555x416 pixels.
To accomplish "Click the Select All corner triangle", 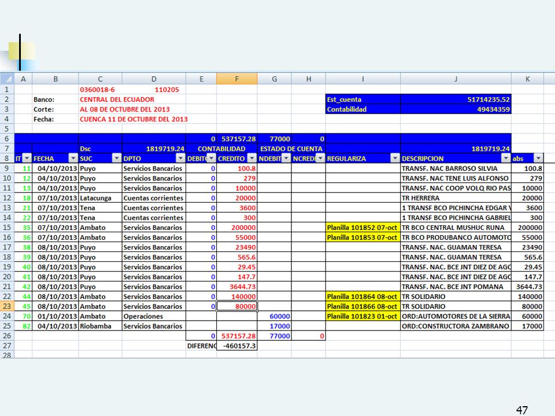I will [x=7, y=79].
